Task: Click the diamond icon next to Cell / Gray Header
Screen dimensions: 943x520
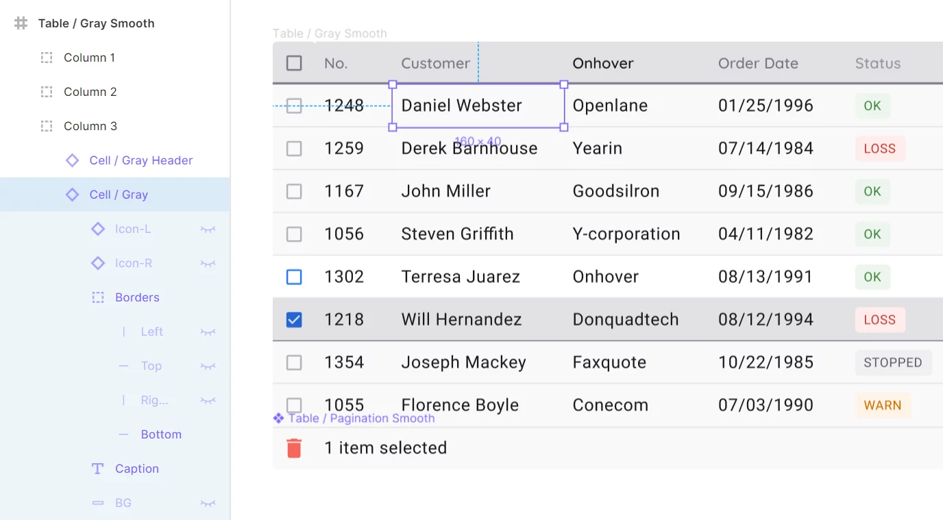Action: click(72, 160)
